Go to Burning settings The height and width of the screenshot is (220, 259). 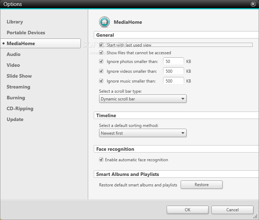point(16,98)
